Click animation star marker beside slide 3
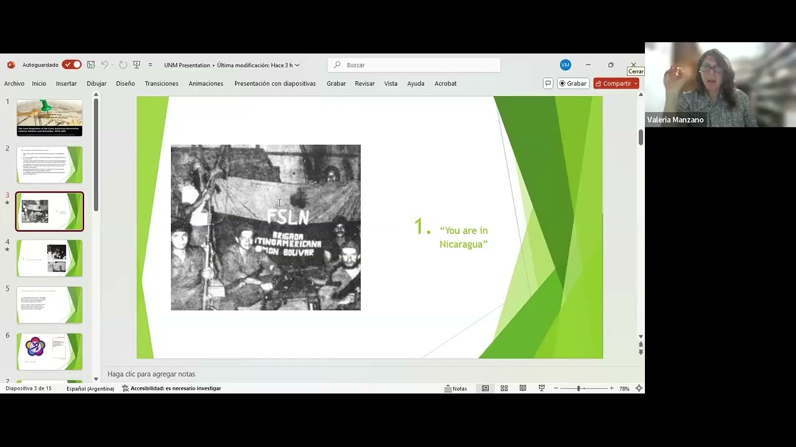796x447 pixels. point(7,203)
